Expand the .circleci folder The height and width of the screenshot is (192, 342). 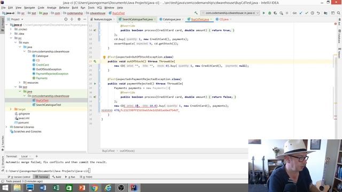pyautogui.click(x=11, y=29)
